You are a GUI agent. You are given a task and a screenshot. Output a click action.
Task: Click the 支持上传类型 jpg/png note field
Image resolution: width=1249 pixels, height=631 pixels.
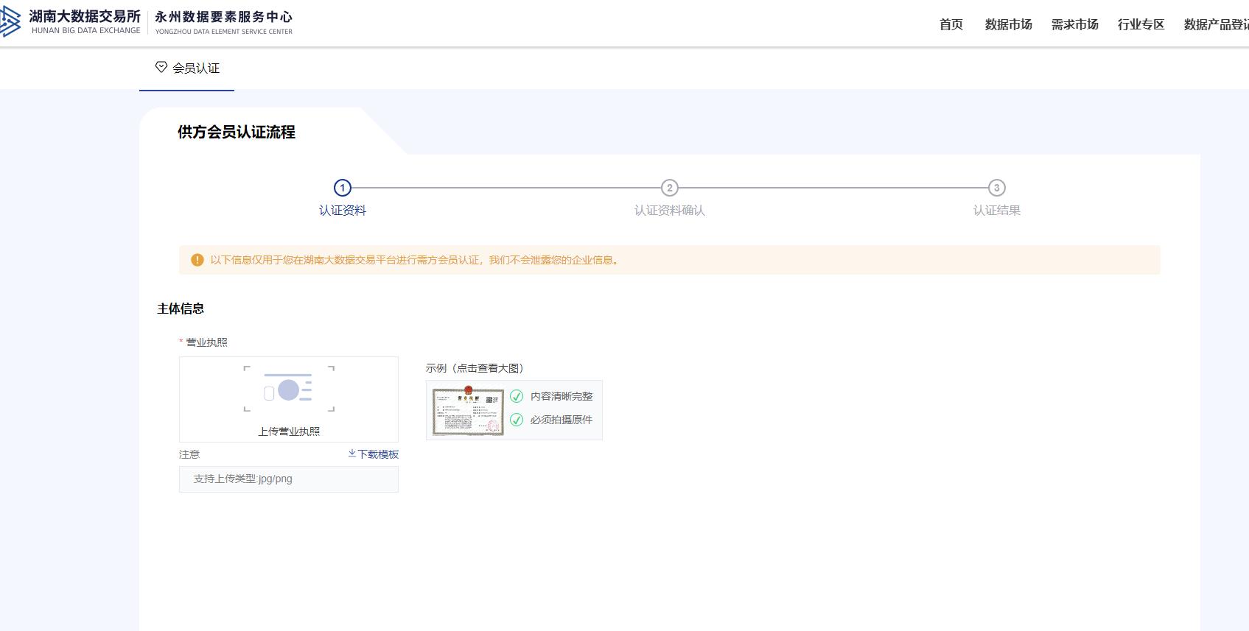pos(288,479)
